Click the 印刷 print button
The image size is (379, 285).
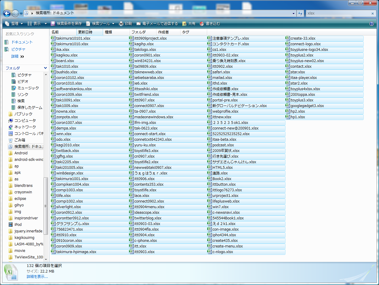click(x=126, y=24)
